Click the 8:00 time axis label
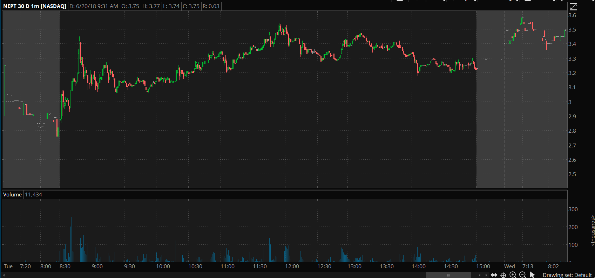 (x=46, y=266)
